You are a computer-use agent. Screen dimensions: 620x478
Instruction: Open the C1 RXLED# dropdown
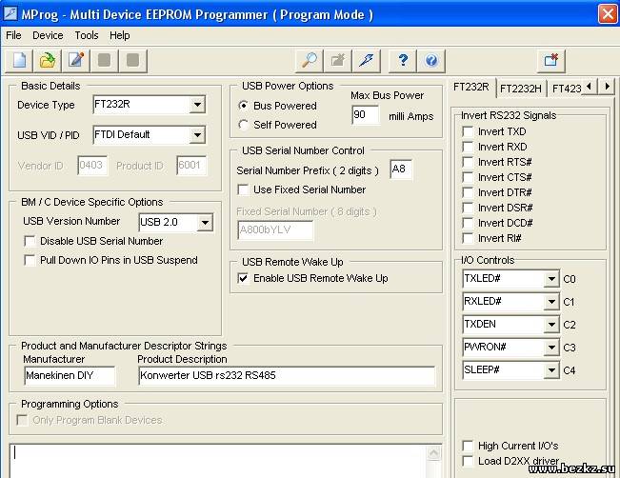click(550, 302)
